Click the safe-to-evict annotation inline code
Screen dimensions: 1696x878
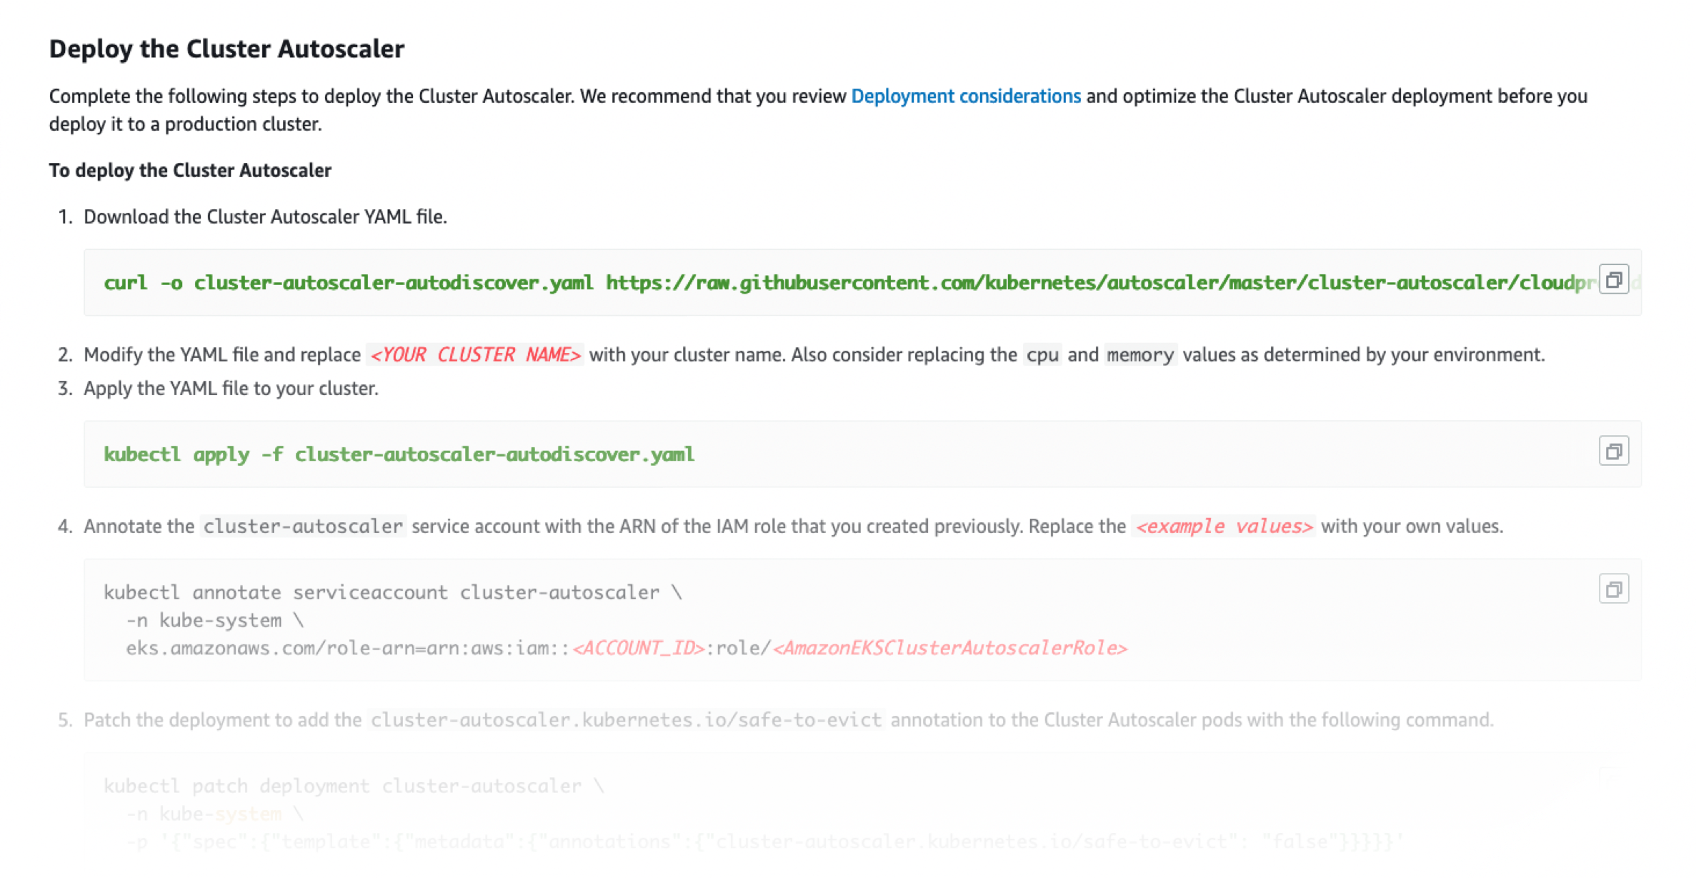coord(626,720)
